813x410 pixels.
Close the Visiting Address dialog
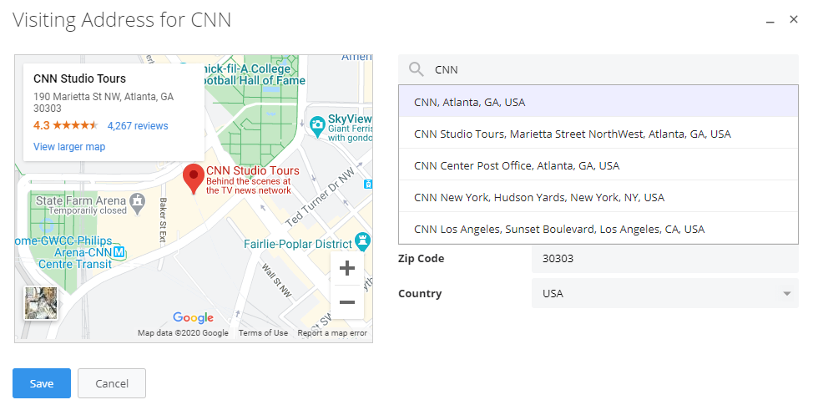point(793,19)
